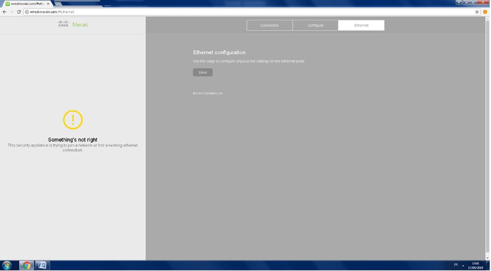Select the Ethernet tab
Viewport: 491px width, 271px height.
click(361, 26)
